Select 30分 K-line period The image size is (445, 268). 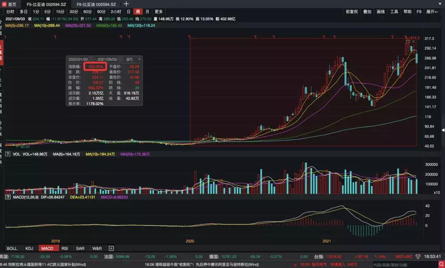tap(74, 12)
